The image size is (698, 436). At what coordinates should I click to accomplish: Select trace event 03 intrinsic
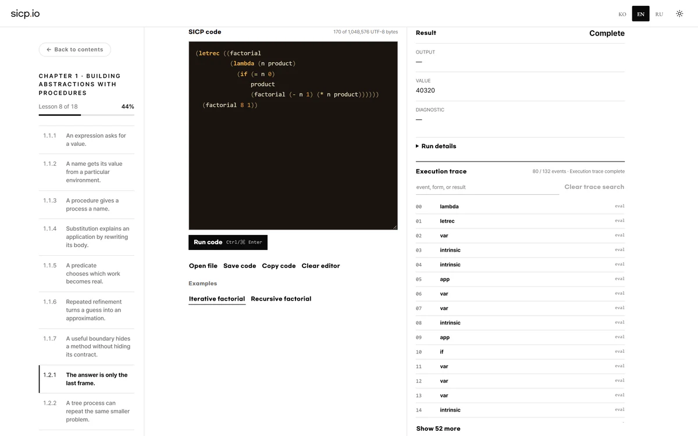(520, 250)
